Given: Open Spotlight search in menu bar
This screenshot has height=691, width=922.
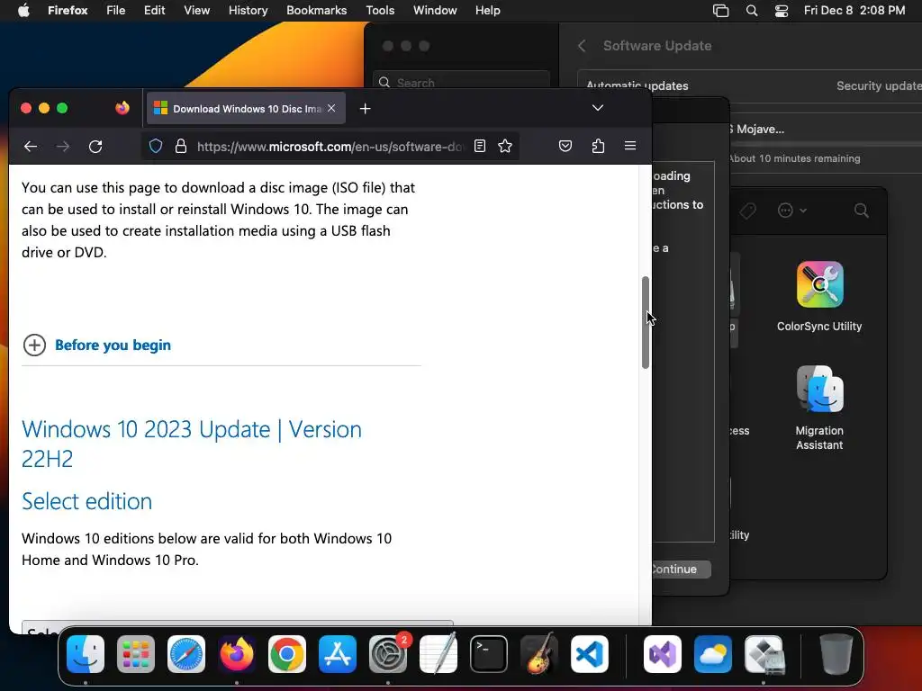Looking at the screenshot, I should [x=752, y=11].
